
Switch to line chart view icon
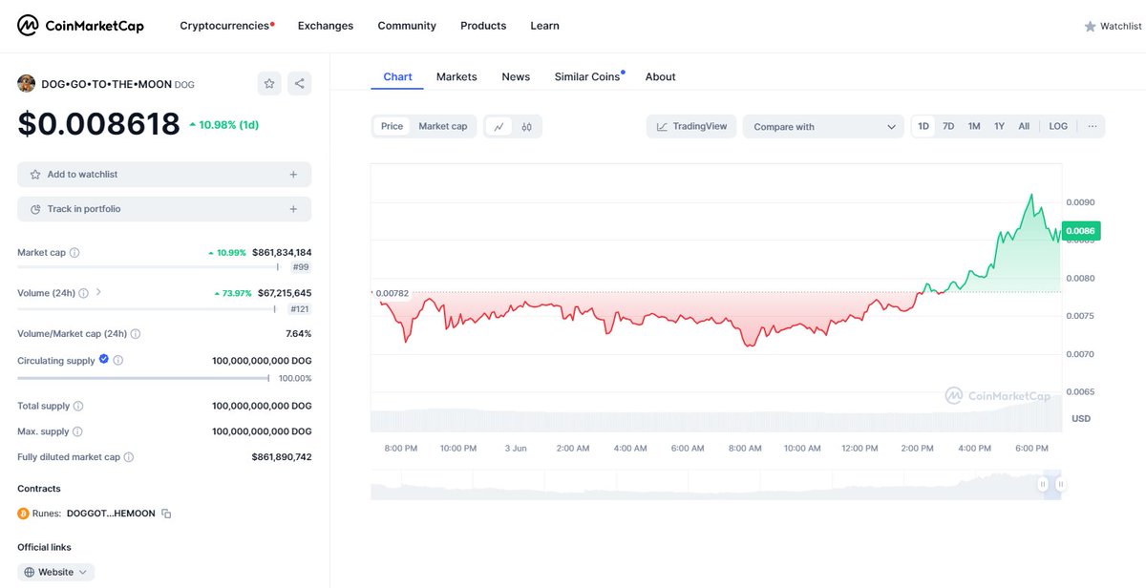coord(499,126)
